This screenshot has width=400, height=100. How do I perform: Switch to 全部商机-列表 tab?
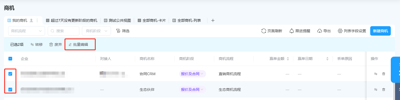[x=187, y=20]
